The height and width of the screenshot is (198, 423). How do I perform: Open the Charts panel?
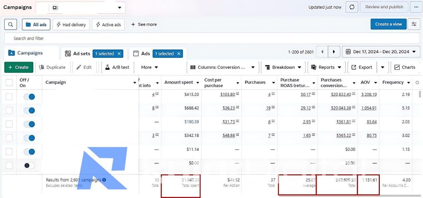point(405,67)
